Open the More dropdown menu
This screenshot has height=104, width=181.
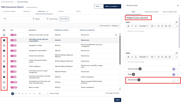click(x=99, y=6)
